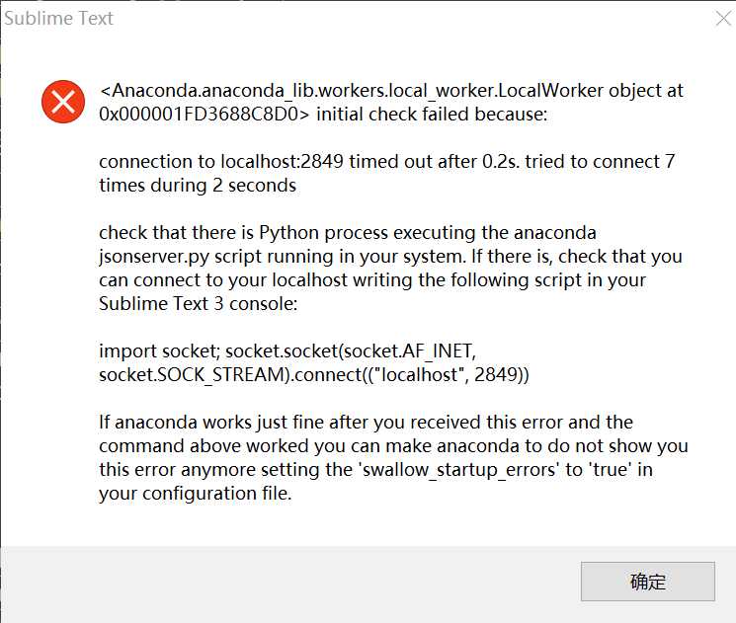Click the localhost:2849 timed out line

387,161
